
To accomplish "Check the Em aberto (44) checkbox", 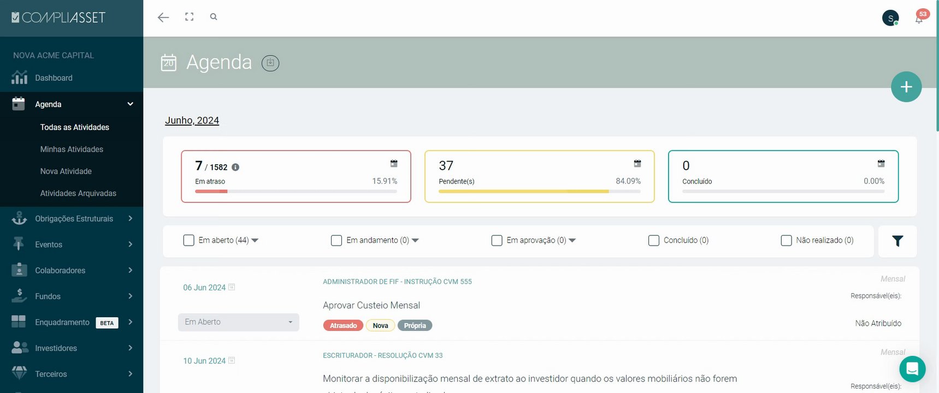I will (x=189, y=240).
